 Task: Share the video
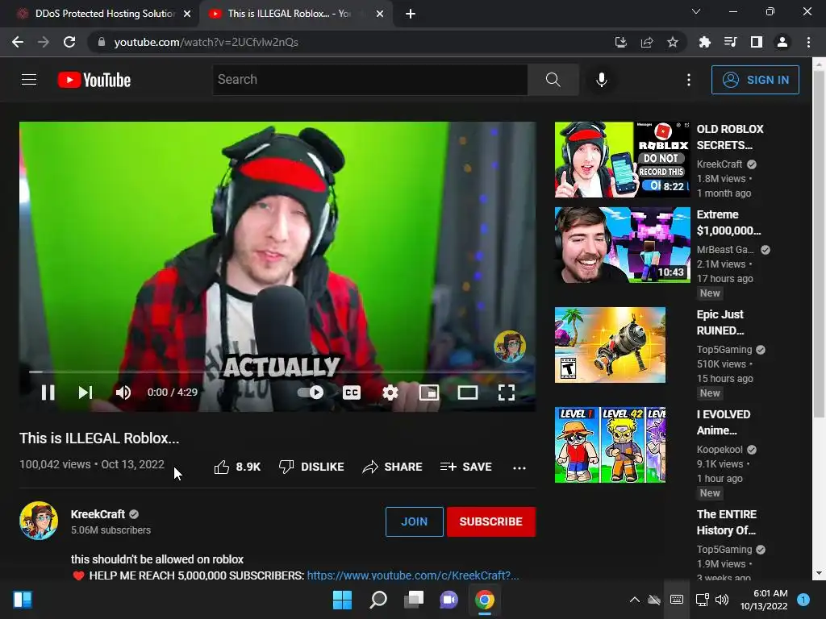point(393,467)
